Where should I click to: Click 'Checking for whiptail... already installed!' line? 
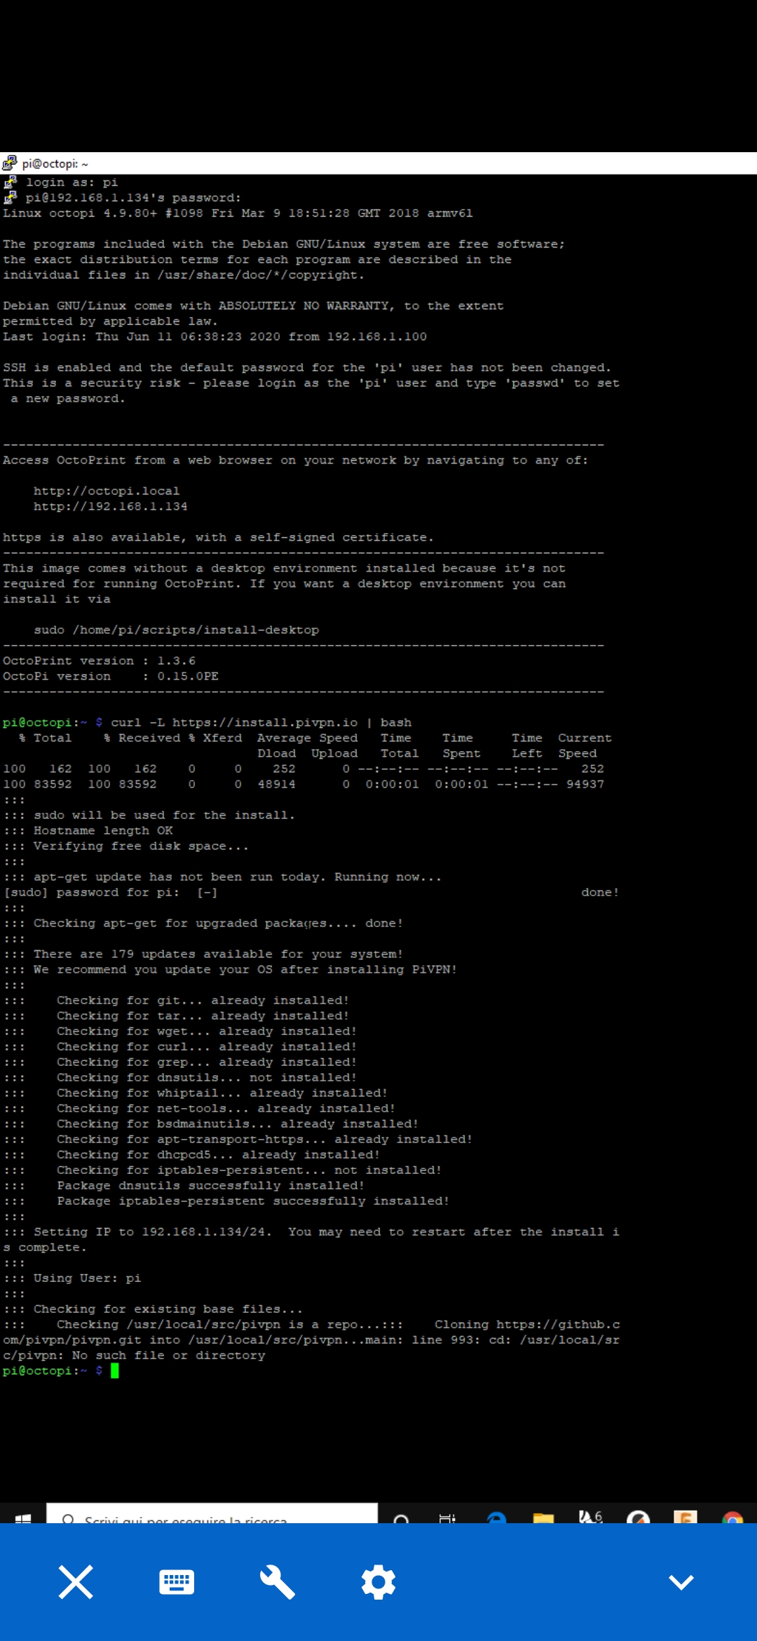point(222,1093)
